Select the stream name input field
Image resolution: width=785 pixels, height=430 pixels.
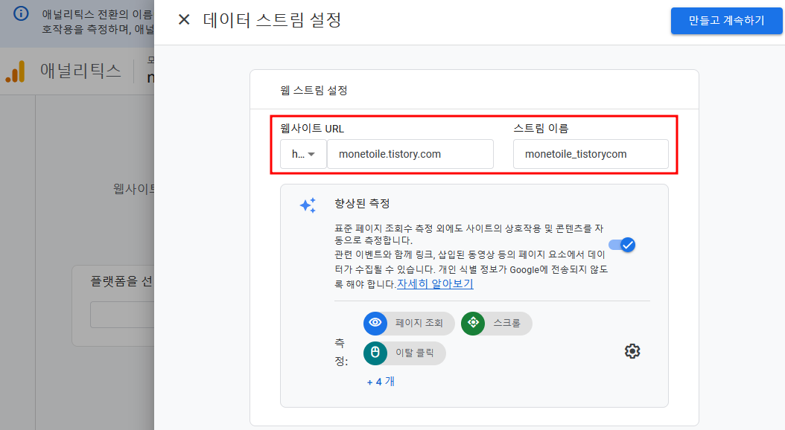coord(591,154)
